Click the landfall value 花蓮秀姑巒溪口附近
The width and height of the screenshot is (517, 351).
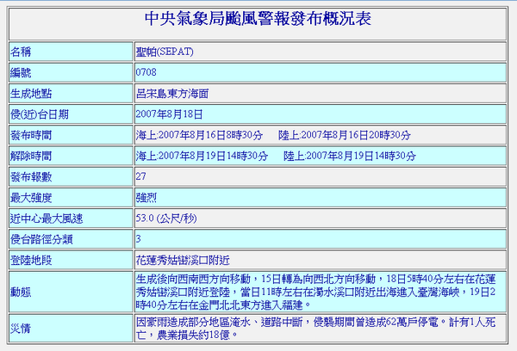click(x=183, y=260)
